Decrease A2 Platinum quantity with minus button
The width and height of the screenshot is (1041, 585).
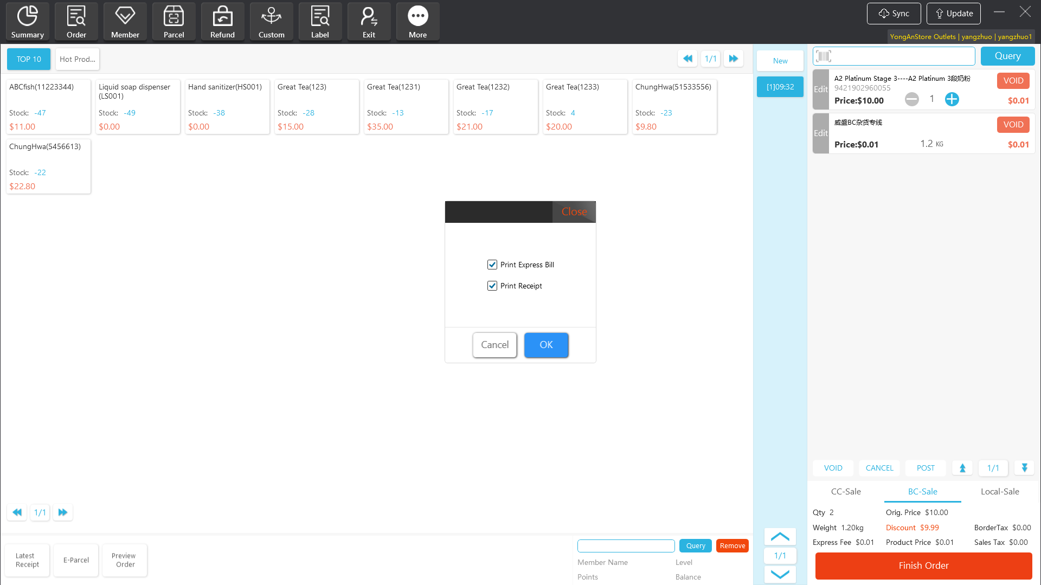[x=912, y=99]
